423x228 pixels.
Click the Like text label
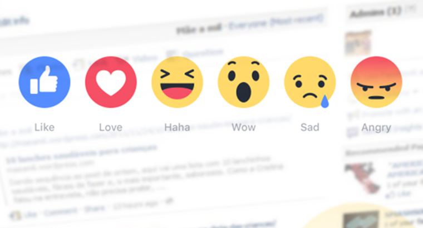pos(45,127)
